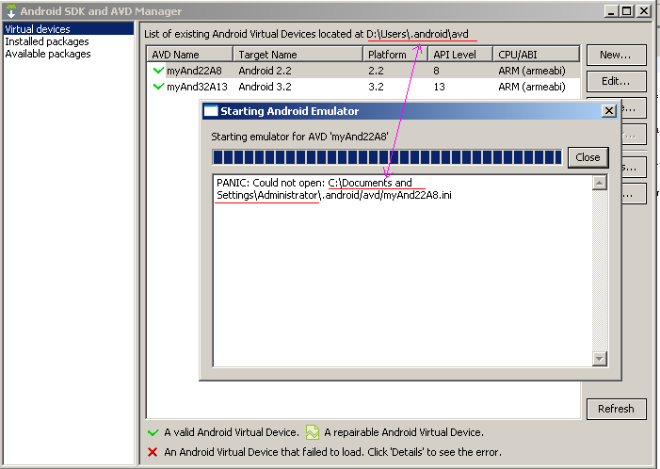Image resolution: width=660 pixels, height=469 pixels.
Task: Click API level 8 cell
Action: 437,71
